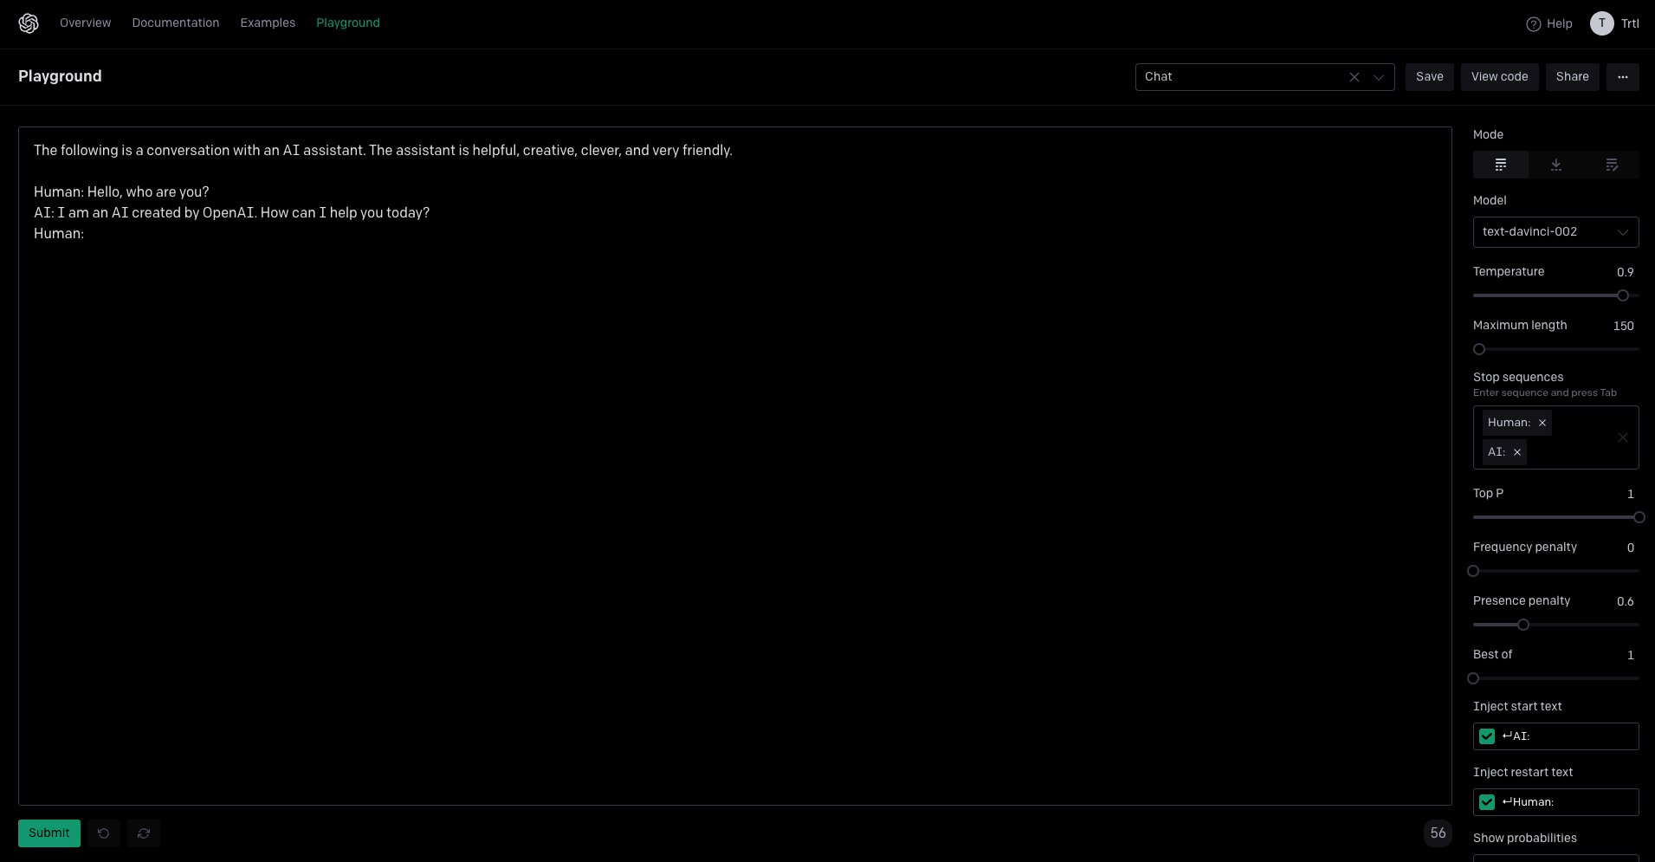This screenshot has height=862, width=1655.
Task: Click the Save button
Action: click(x=1429, y=77)
